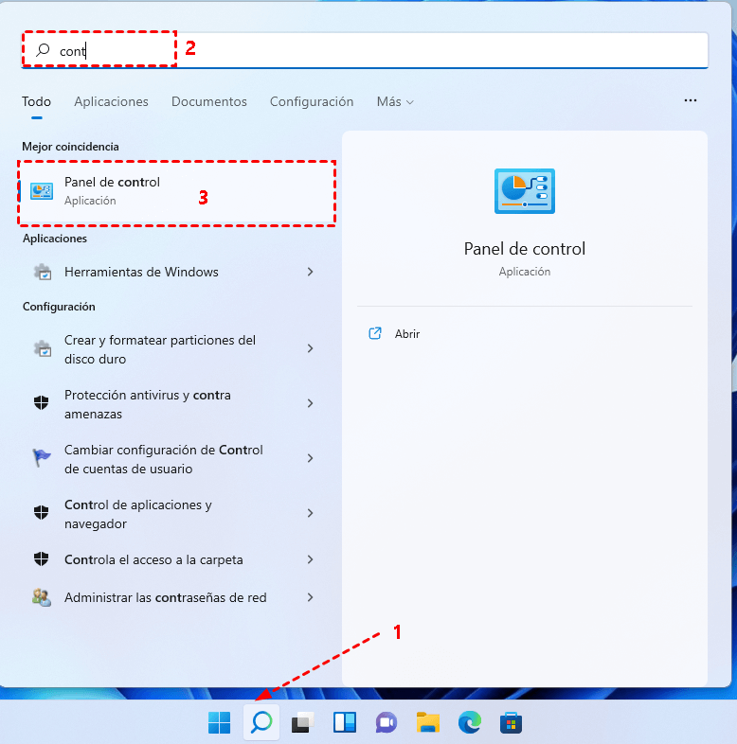
Task: Expand arrow for Controla el acceso a la carpeta
Action: point(310,559)
